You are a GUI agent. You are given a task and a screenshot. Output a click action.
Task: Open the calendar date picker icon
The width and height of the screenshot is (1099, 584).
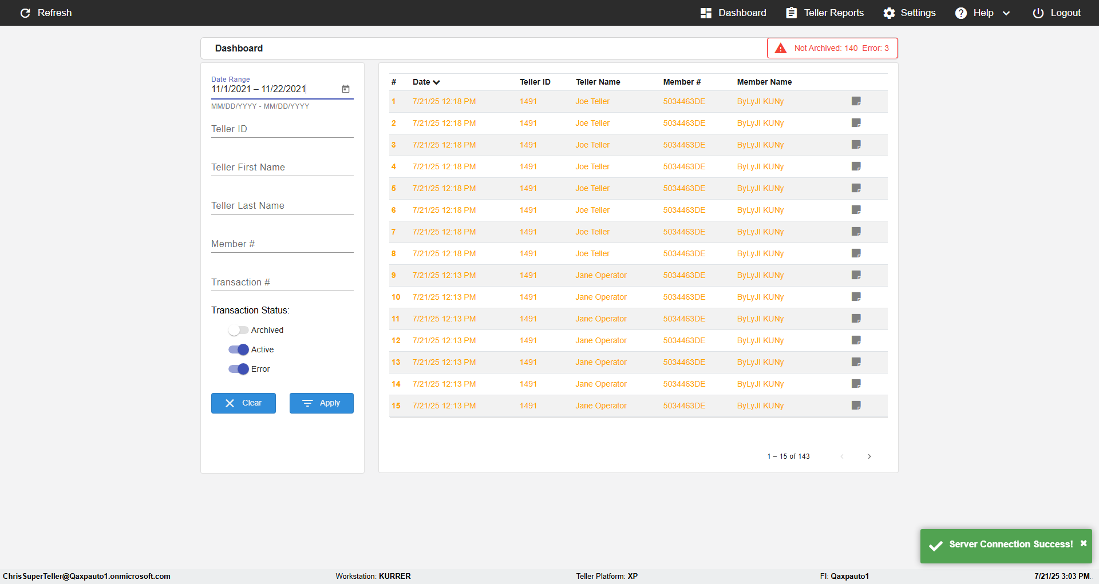[x=346, y=89]
